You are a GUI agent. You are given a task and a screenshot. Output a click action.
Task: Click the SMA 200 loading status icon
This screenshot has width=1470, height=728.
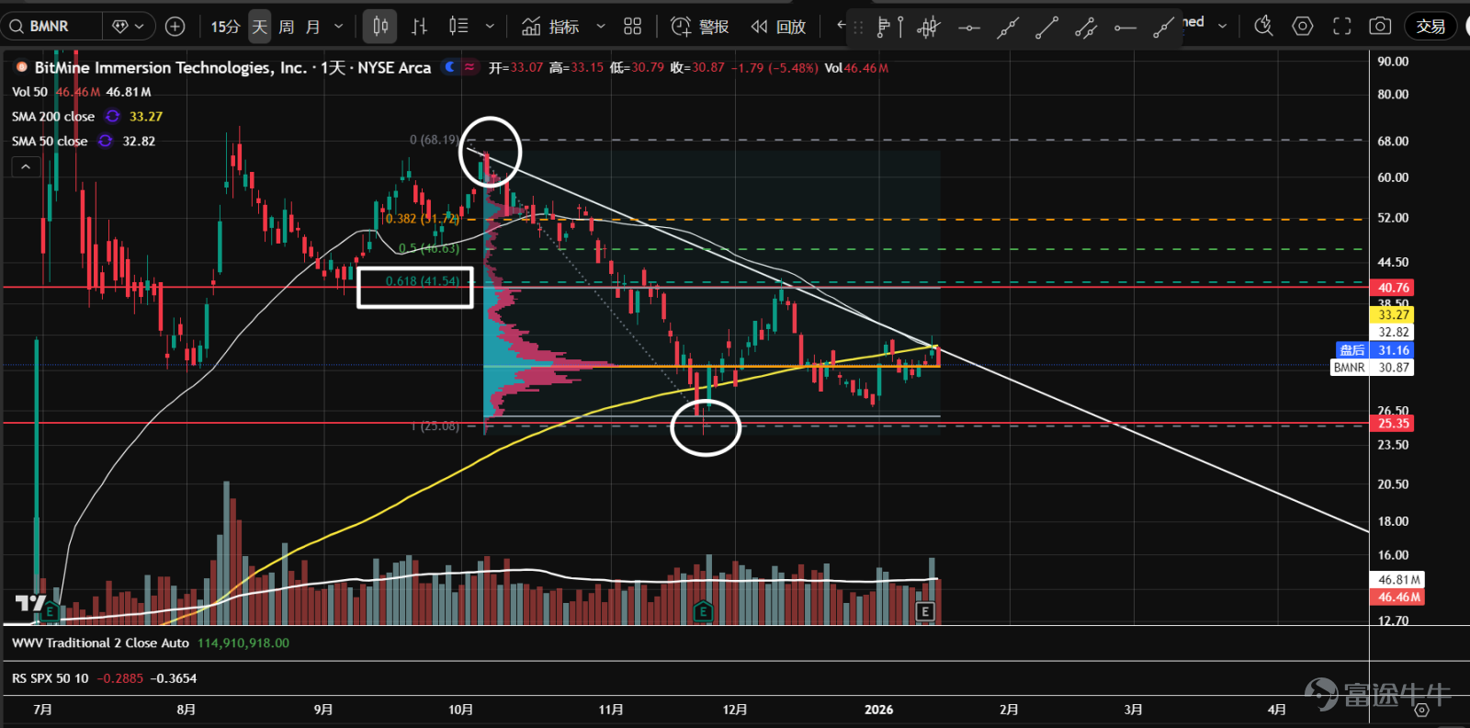pyautogui.click(x=112, y=117)
